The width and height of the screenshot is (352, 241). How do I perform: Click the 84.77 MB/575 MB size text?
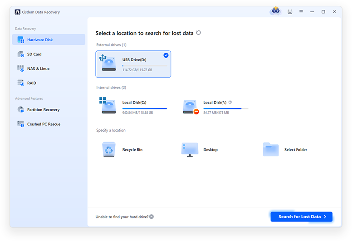tap(216, 113)
